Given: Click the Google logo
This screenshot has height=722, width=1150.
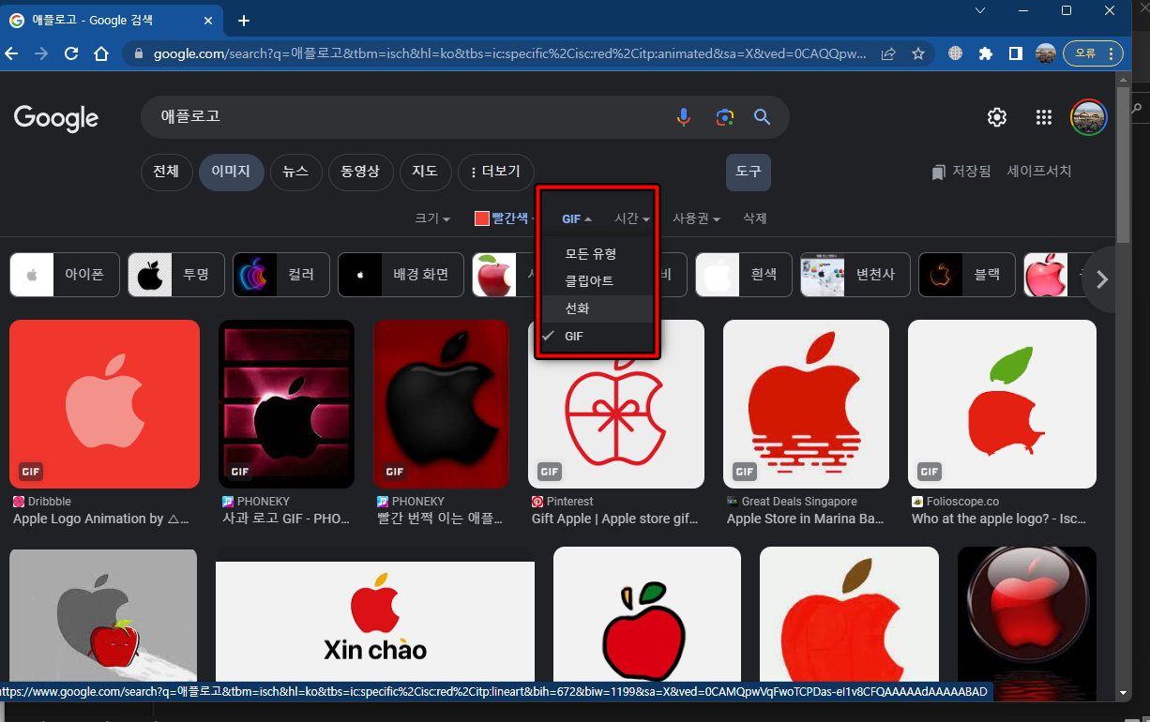Looking at the screenshot, I should click(56, 118).
